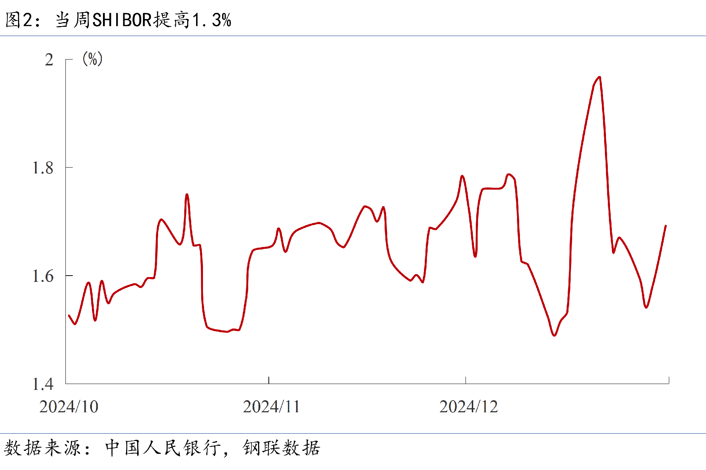The width and height of the screenshot is (706, 470).
Task: Click the 钢联数据 source text
Action: pos(281,448)
